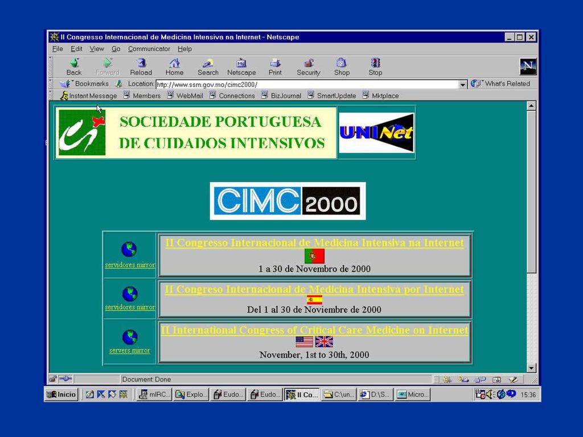This screenshot has height=437, width=583.
Task: Open the Members bookmark
Action: pyautogui.click(x=142, y=96)
